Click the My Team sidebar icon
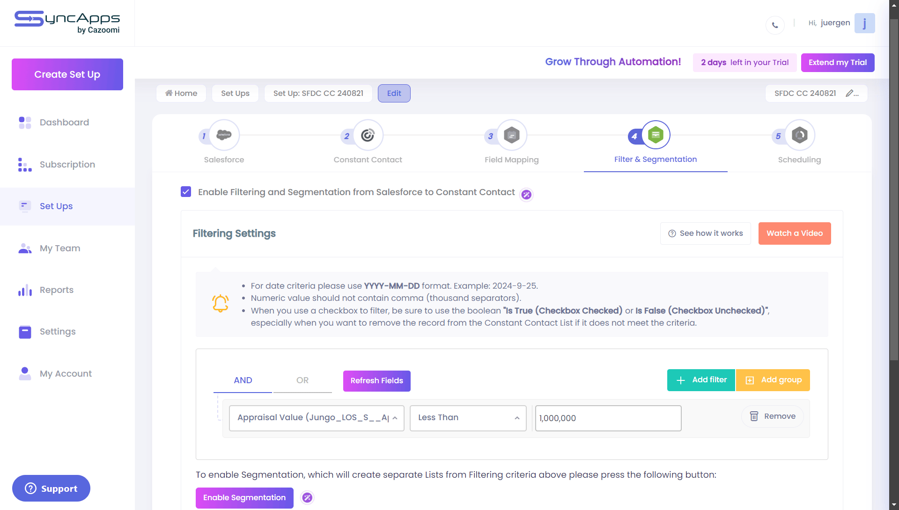 (x=25, y=248)
